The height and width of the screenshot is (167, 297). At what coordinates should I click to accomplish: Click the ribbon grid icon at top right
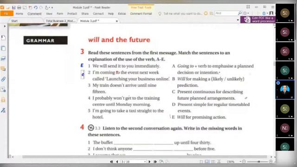(248, 7)
